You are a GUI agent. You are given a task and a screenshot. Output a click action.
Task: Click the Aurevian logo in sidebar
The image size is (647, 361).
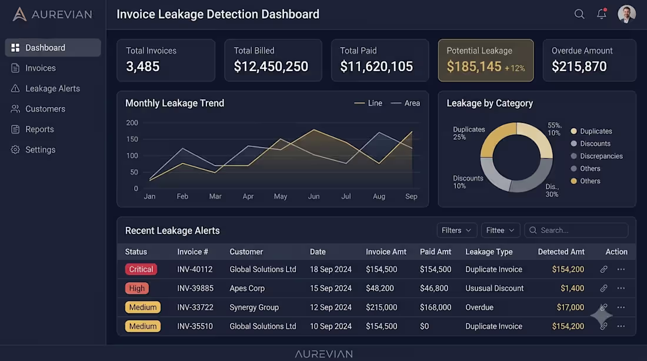[52, 15]
